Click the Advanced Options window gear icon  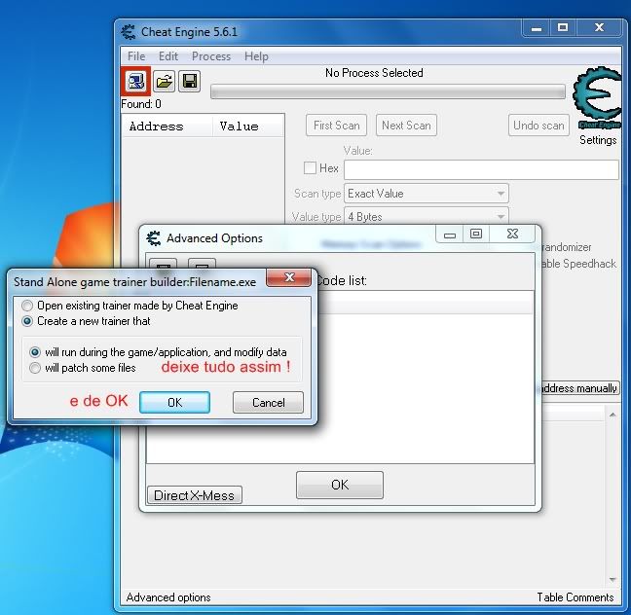pos(153,238)
